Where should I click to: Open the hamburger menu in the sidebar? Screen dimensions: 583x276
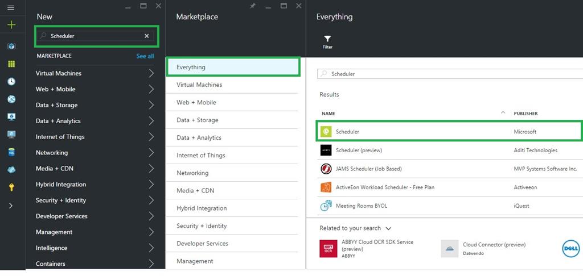(11, 8)
